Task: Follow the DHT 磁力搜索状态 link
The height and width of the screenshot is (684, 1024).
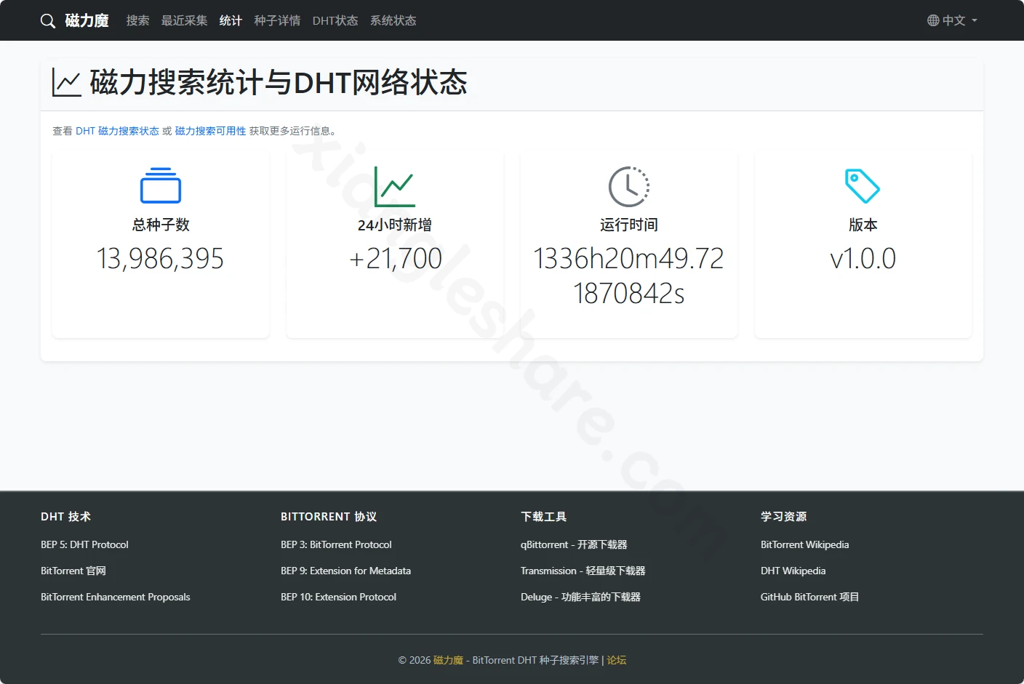Action: click(117, 131)
